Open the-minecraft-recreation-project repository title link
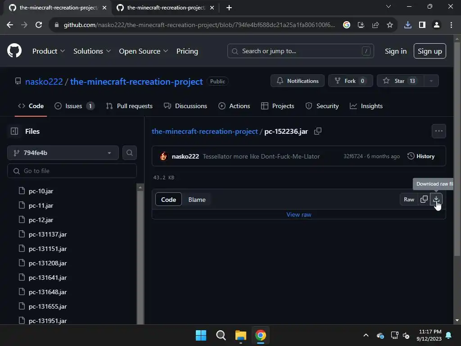 (x=136, y=82)
